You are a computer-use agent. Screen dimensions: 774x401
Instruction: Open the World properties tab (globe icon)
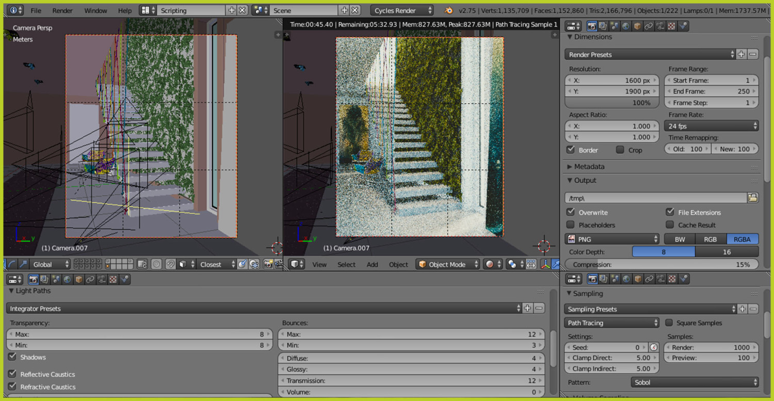625,26
